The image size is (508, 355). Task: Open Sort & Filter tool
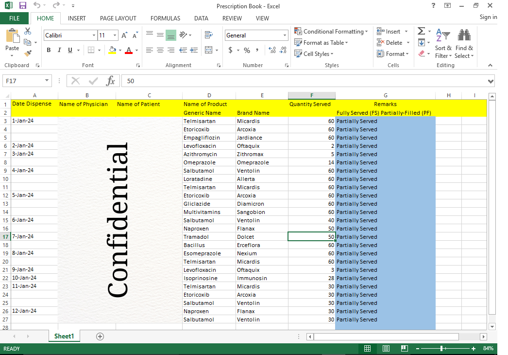coord(443,43)
